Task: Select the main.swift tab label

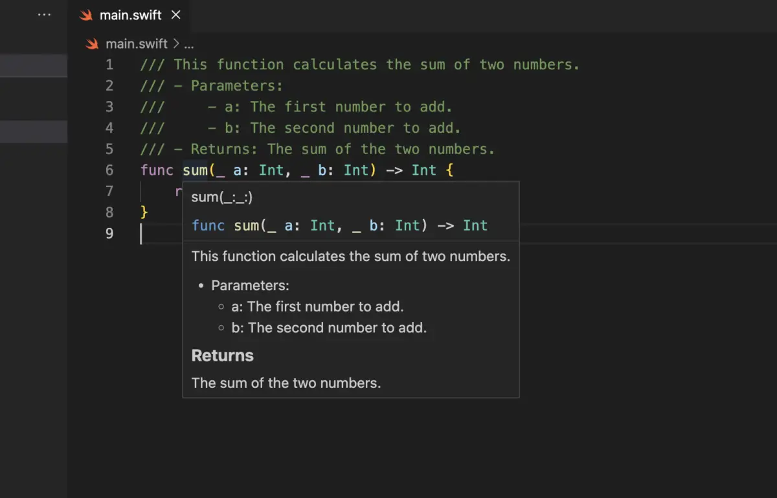Action: click(x=132, y=15)
